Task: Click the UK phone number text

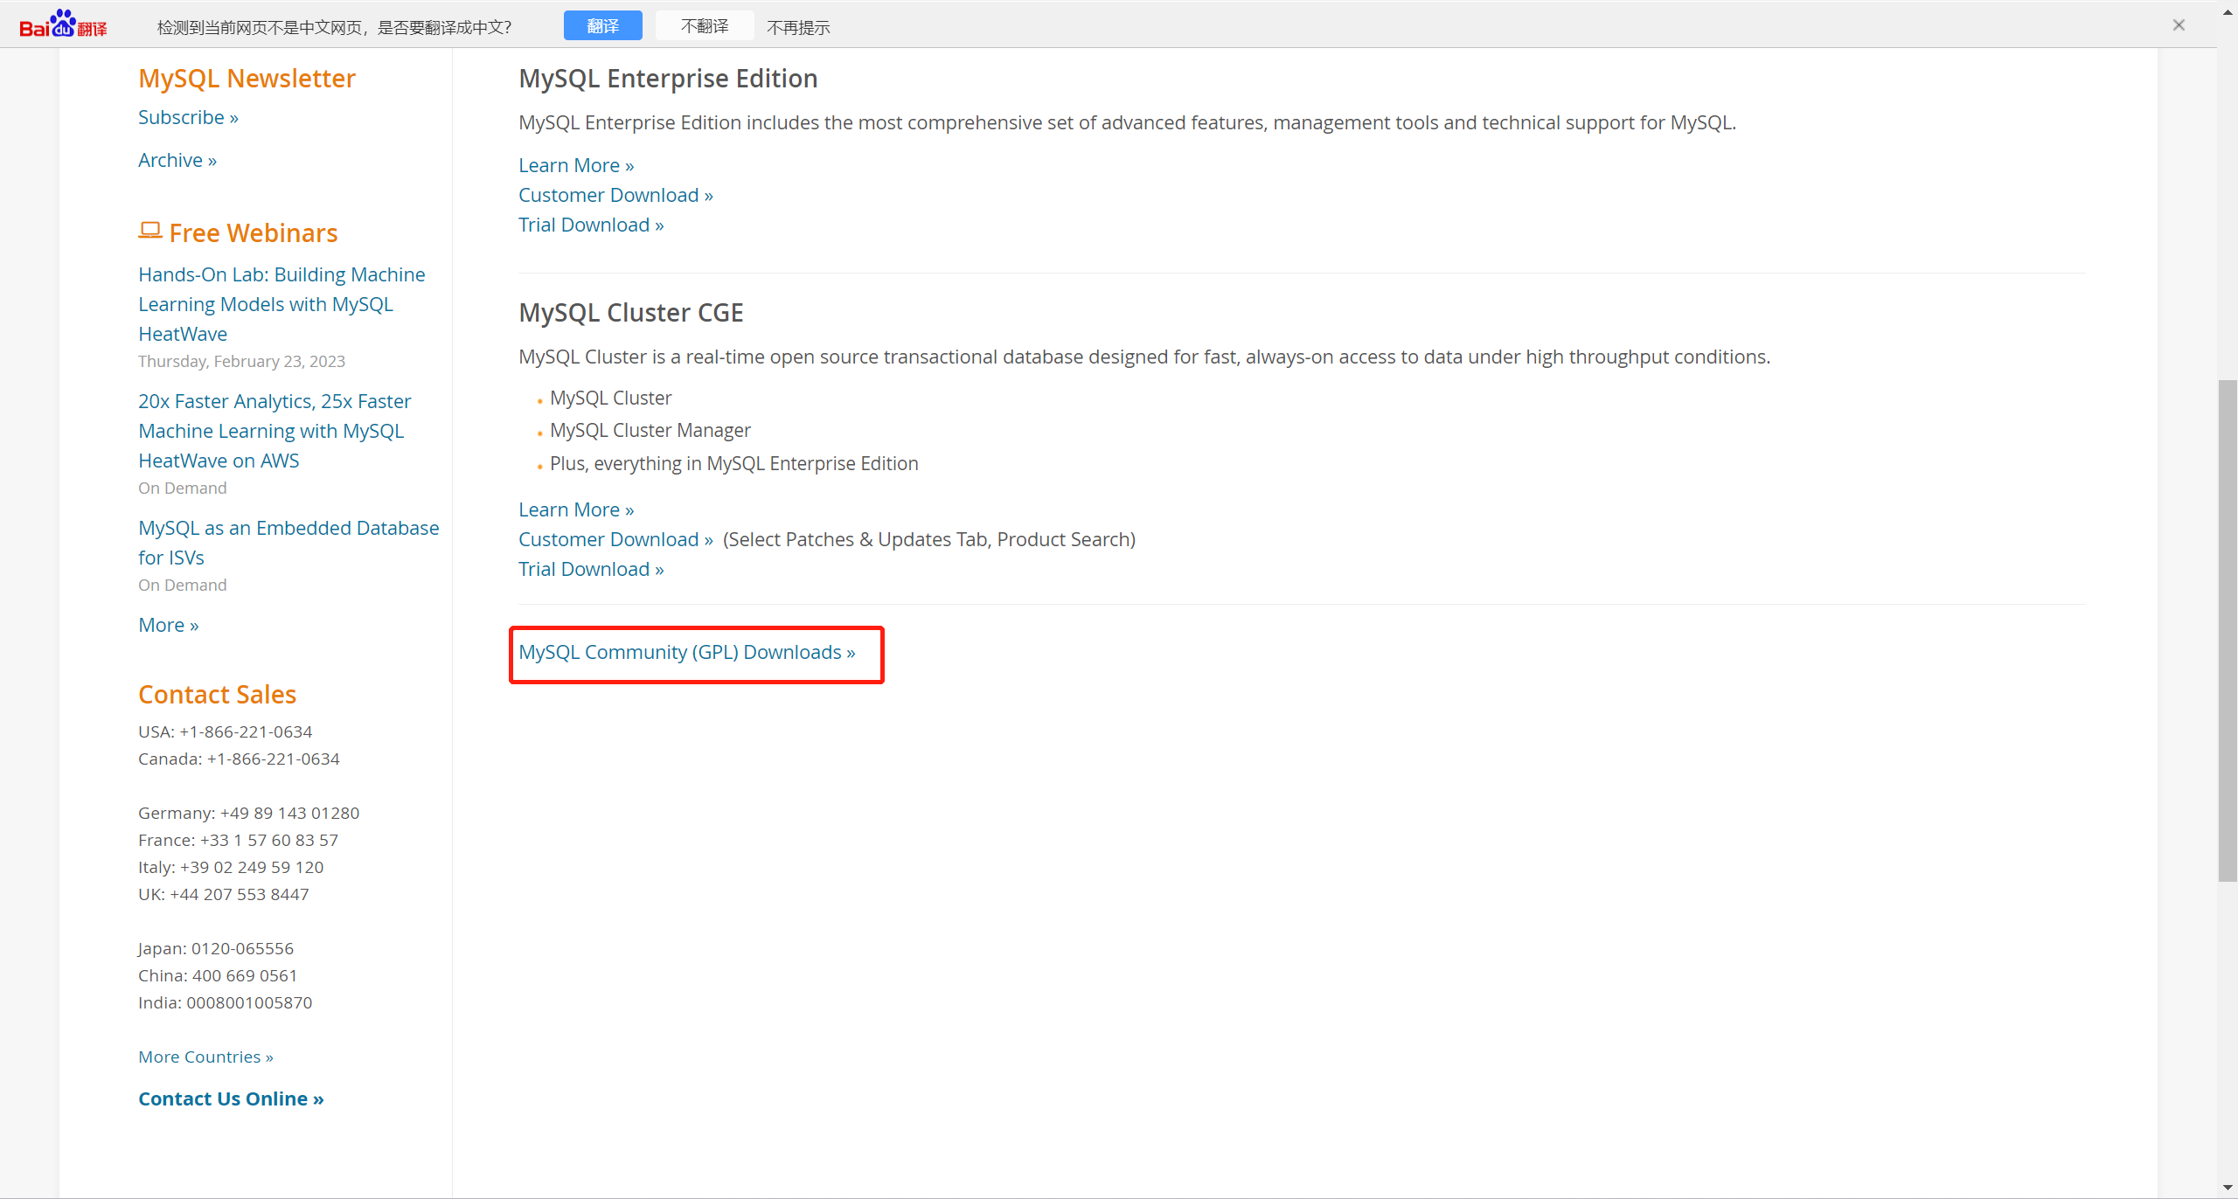Action: click(x=239, y=894)
